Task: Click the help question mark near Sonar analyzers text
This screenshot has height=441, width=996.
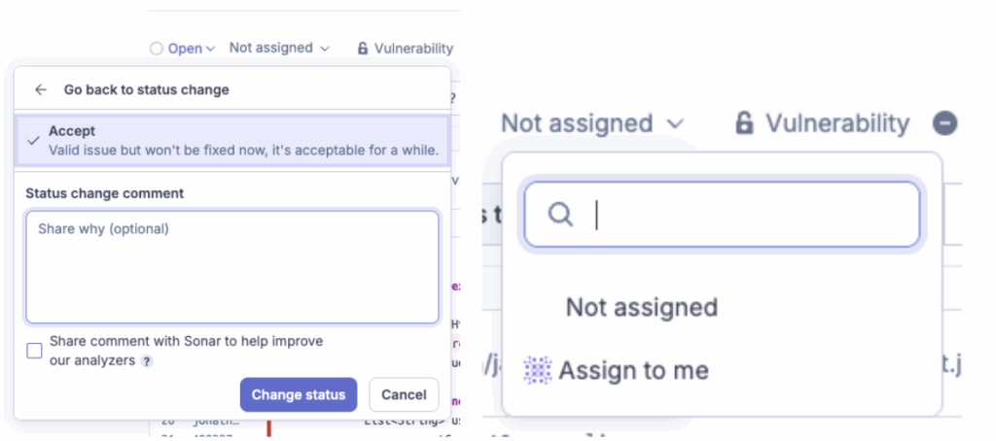Action: [147, 361]
